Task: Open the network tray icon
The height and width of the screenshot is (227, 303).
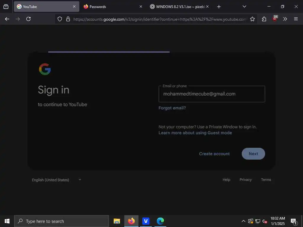Action: [x=258, y=221]
